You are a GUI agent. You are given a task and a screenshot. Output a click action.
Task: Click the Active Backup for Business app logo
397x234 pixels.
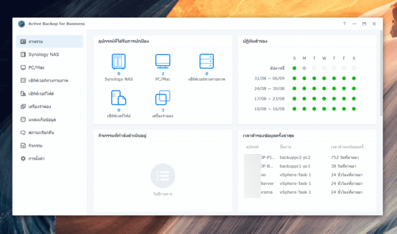[x=22, y=24]
